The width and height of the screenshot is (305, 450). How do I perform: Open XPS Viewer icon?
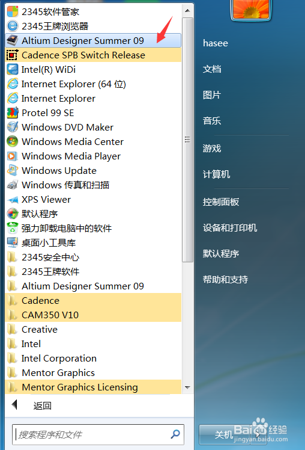click(x=13, y=200)
